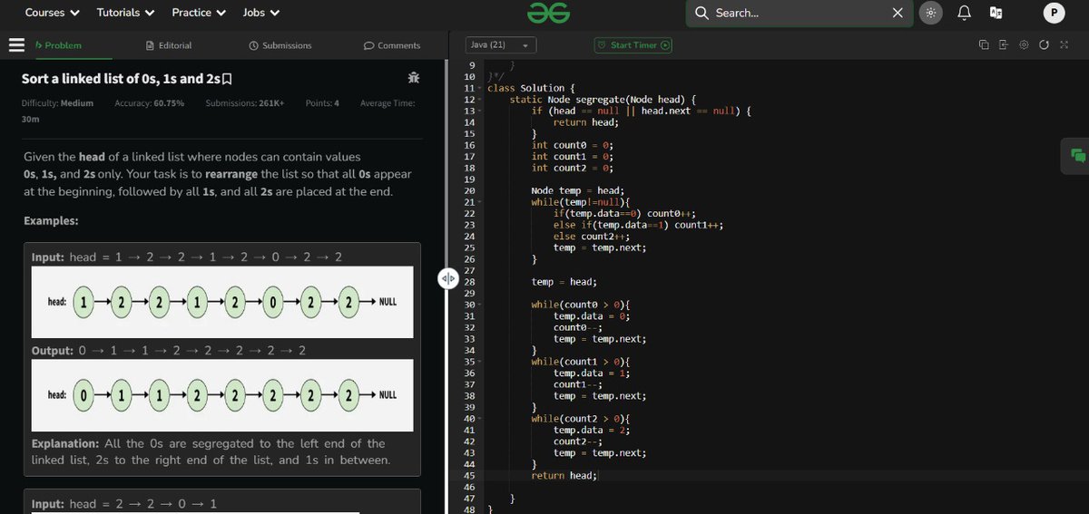Collapse code fold at line 11
The width and height of the screenshot is (1089, 514).
pyautogui.click(x=481, y=88)
